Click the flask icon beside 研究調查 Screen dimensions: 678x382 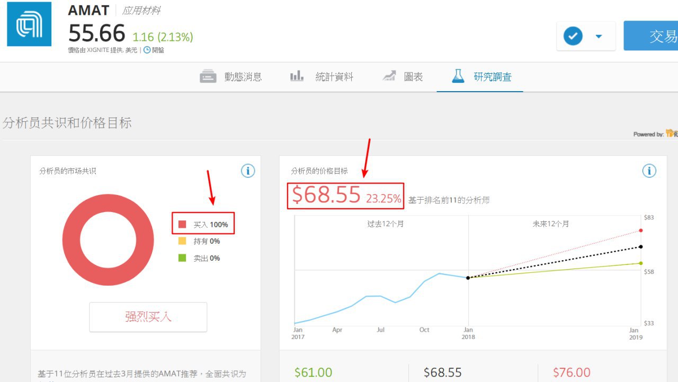(x=458, y=76)
